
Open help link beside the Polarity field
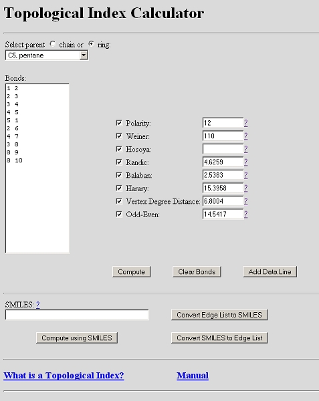246,123
